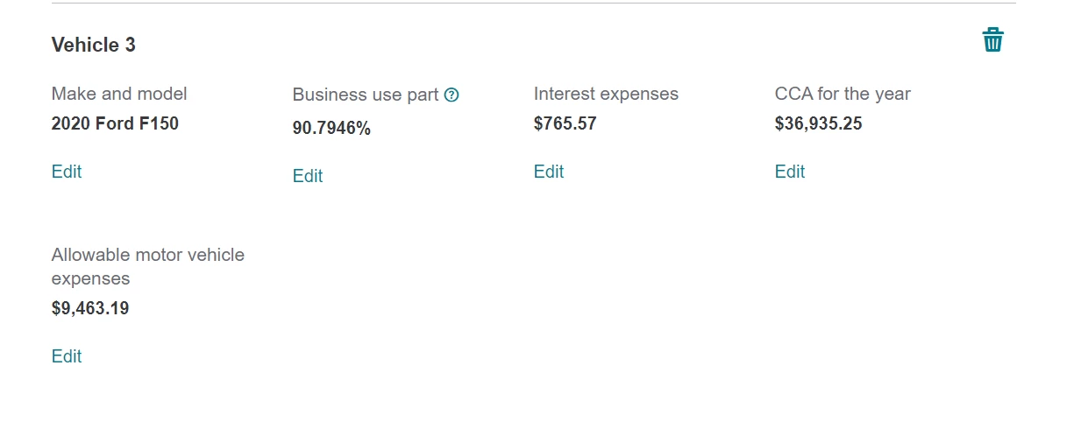Click the $9,463.19 amount
Image resolution: width=1081 pixels, height=443 pixels.
click(90, 308)
